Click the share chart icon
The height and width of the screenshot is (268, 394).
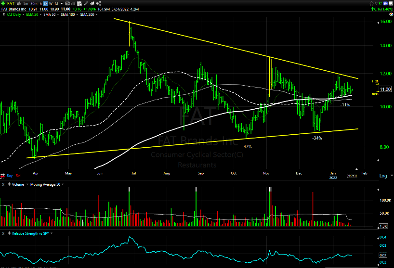pos(98,3)
